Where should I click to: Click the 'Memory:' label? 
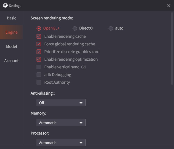point(38,113)
